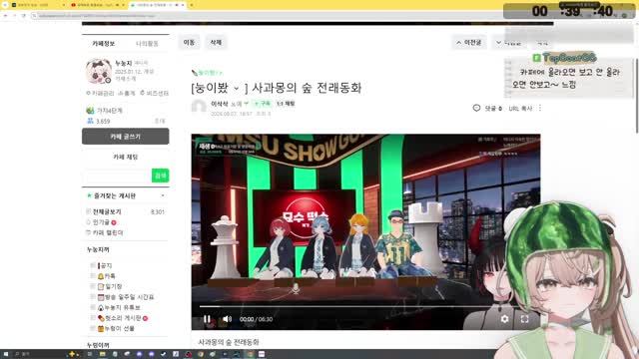
Task: Click the Windows Start icon on the taskbar
Action: pos(6,354)
